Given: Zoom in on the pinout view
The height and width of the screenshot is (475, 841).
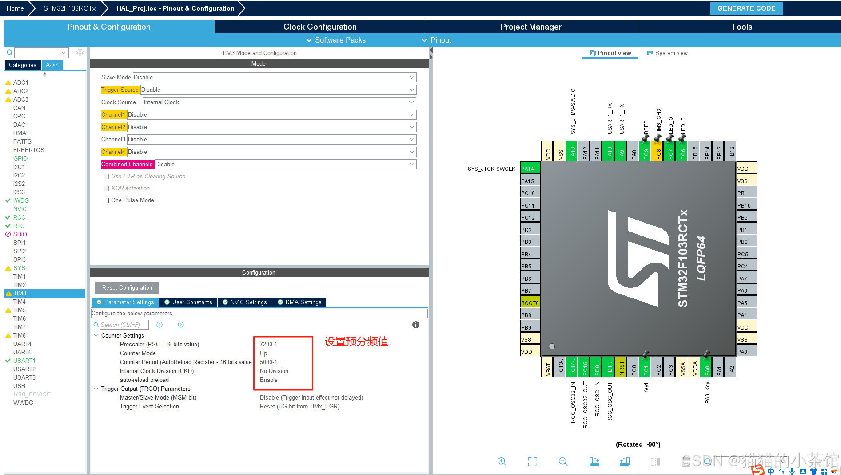Looking at the screenshot, I should point(502,462).
